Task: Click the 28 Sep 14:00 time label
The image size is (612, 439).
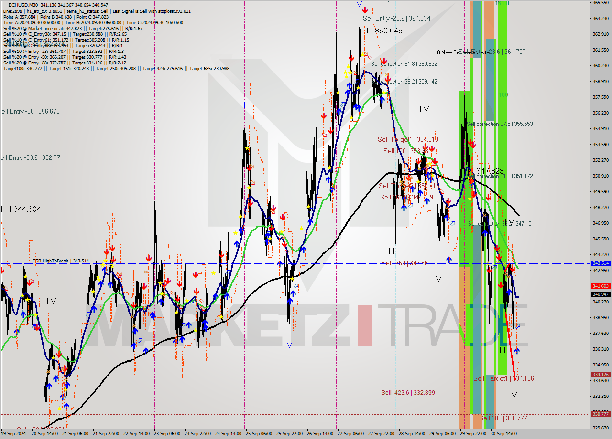Action: click(x=412, y=434)
